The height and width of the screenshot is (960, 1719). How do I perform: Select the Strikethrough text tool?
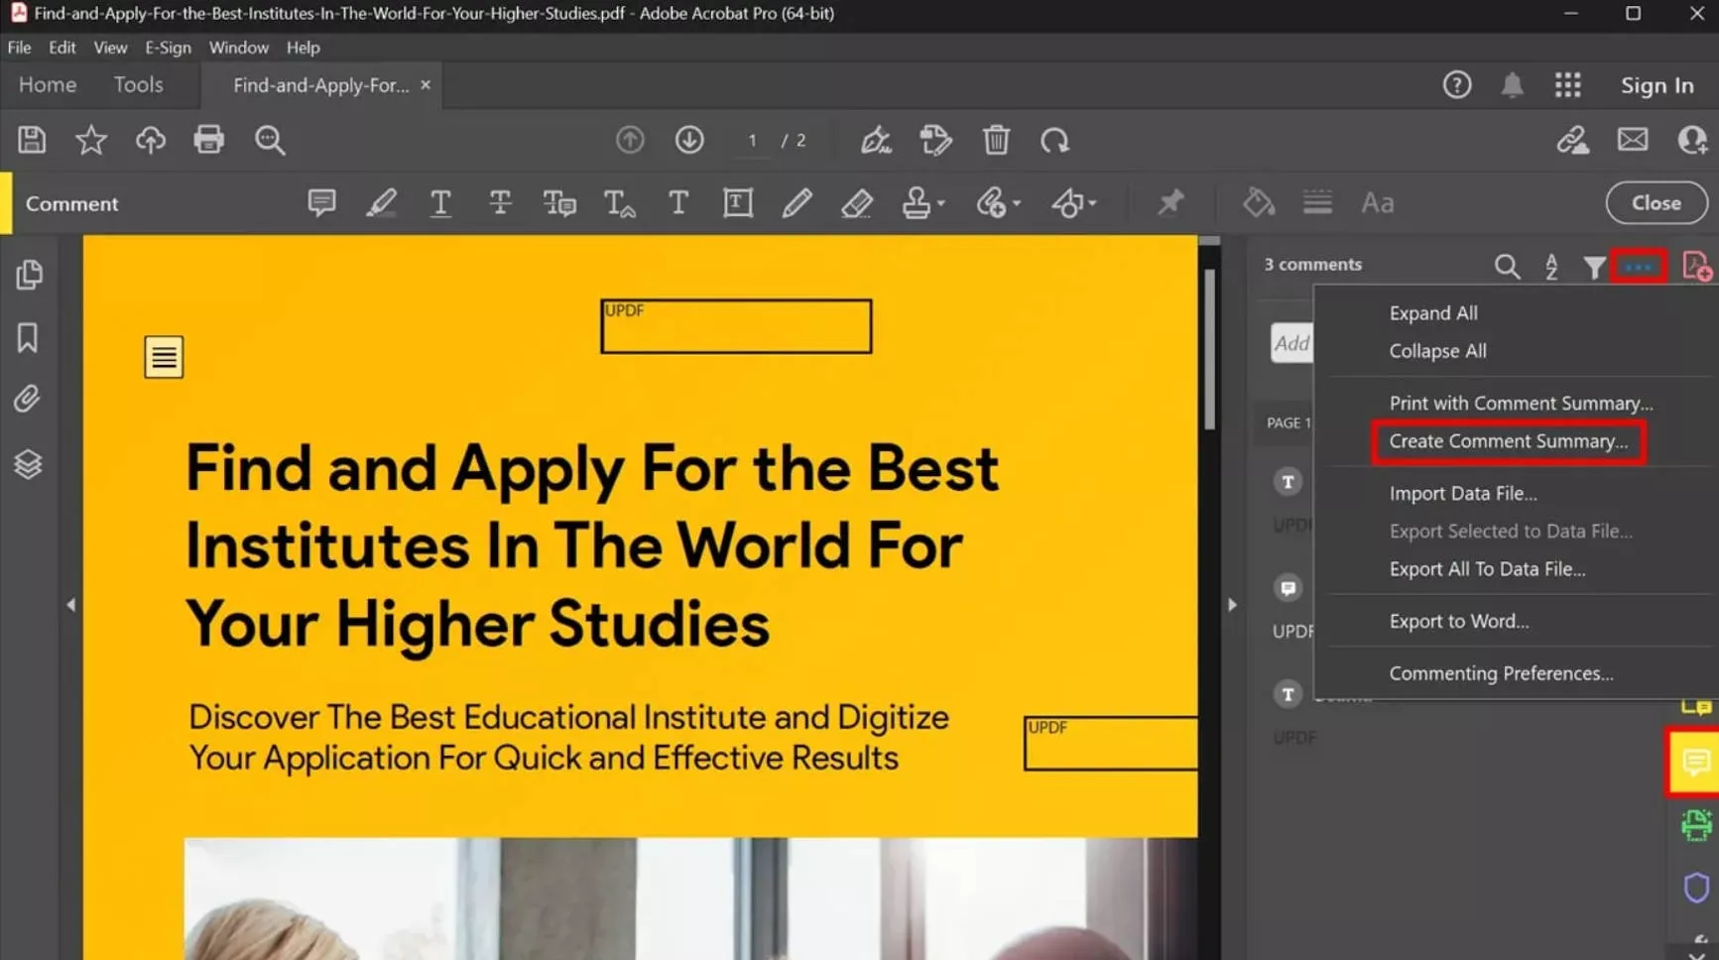(501, 203)
